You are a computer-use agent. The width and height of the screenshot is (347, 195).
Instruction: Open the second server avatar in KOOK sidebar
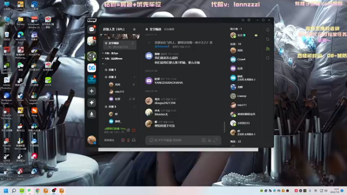[x=92, y=41]
